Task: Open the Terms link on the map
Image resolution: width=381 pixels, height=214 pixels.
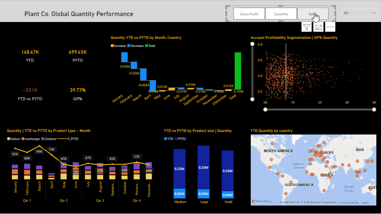Action: pyautogui.click(x=365, y=202)
